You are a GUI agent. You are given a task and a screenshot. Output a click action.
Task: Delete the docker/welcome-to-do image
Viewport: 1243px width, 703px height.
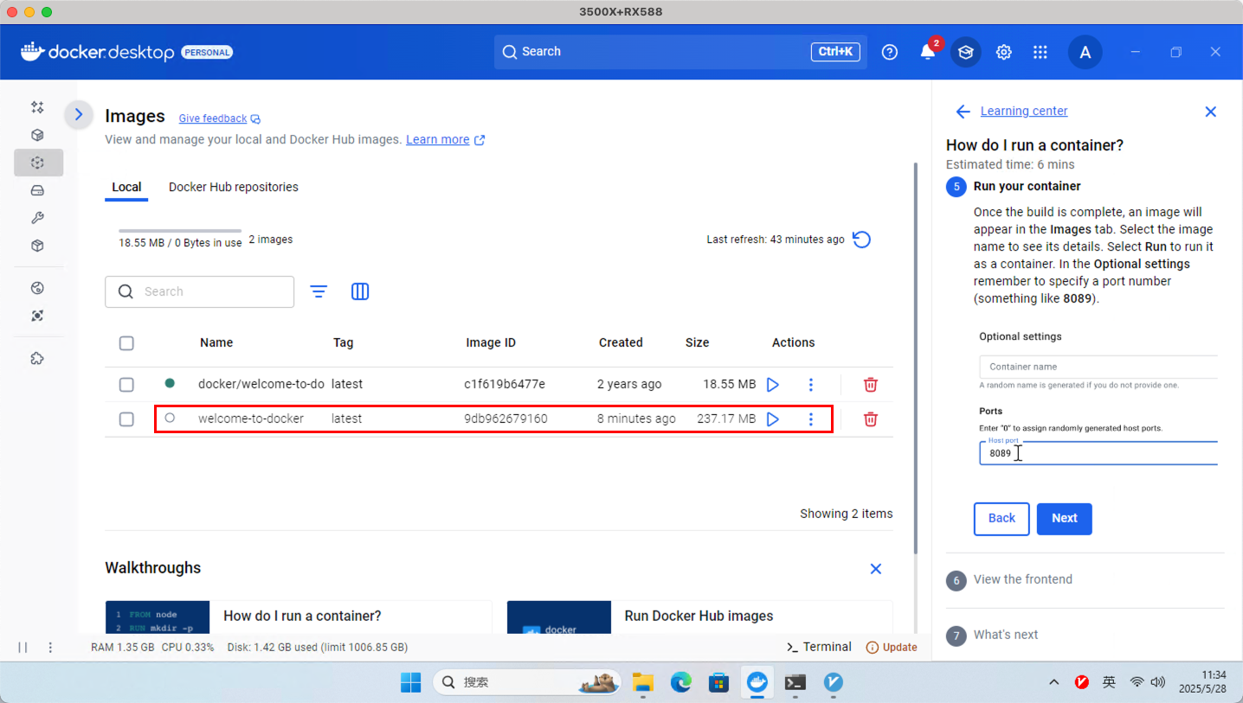pos(871,384)
